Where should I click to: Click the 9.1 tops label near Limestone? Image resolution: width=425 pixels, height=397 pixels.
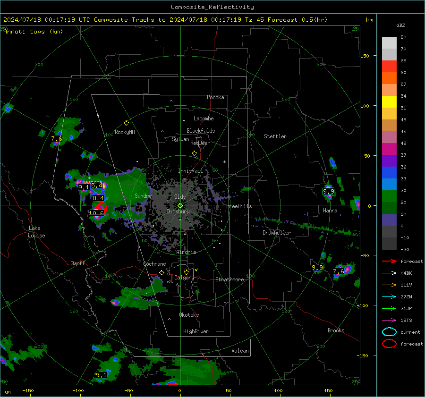84,187
